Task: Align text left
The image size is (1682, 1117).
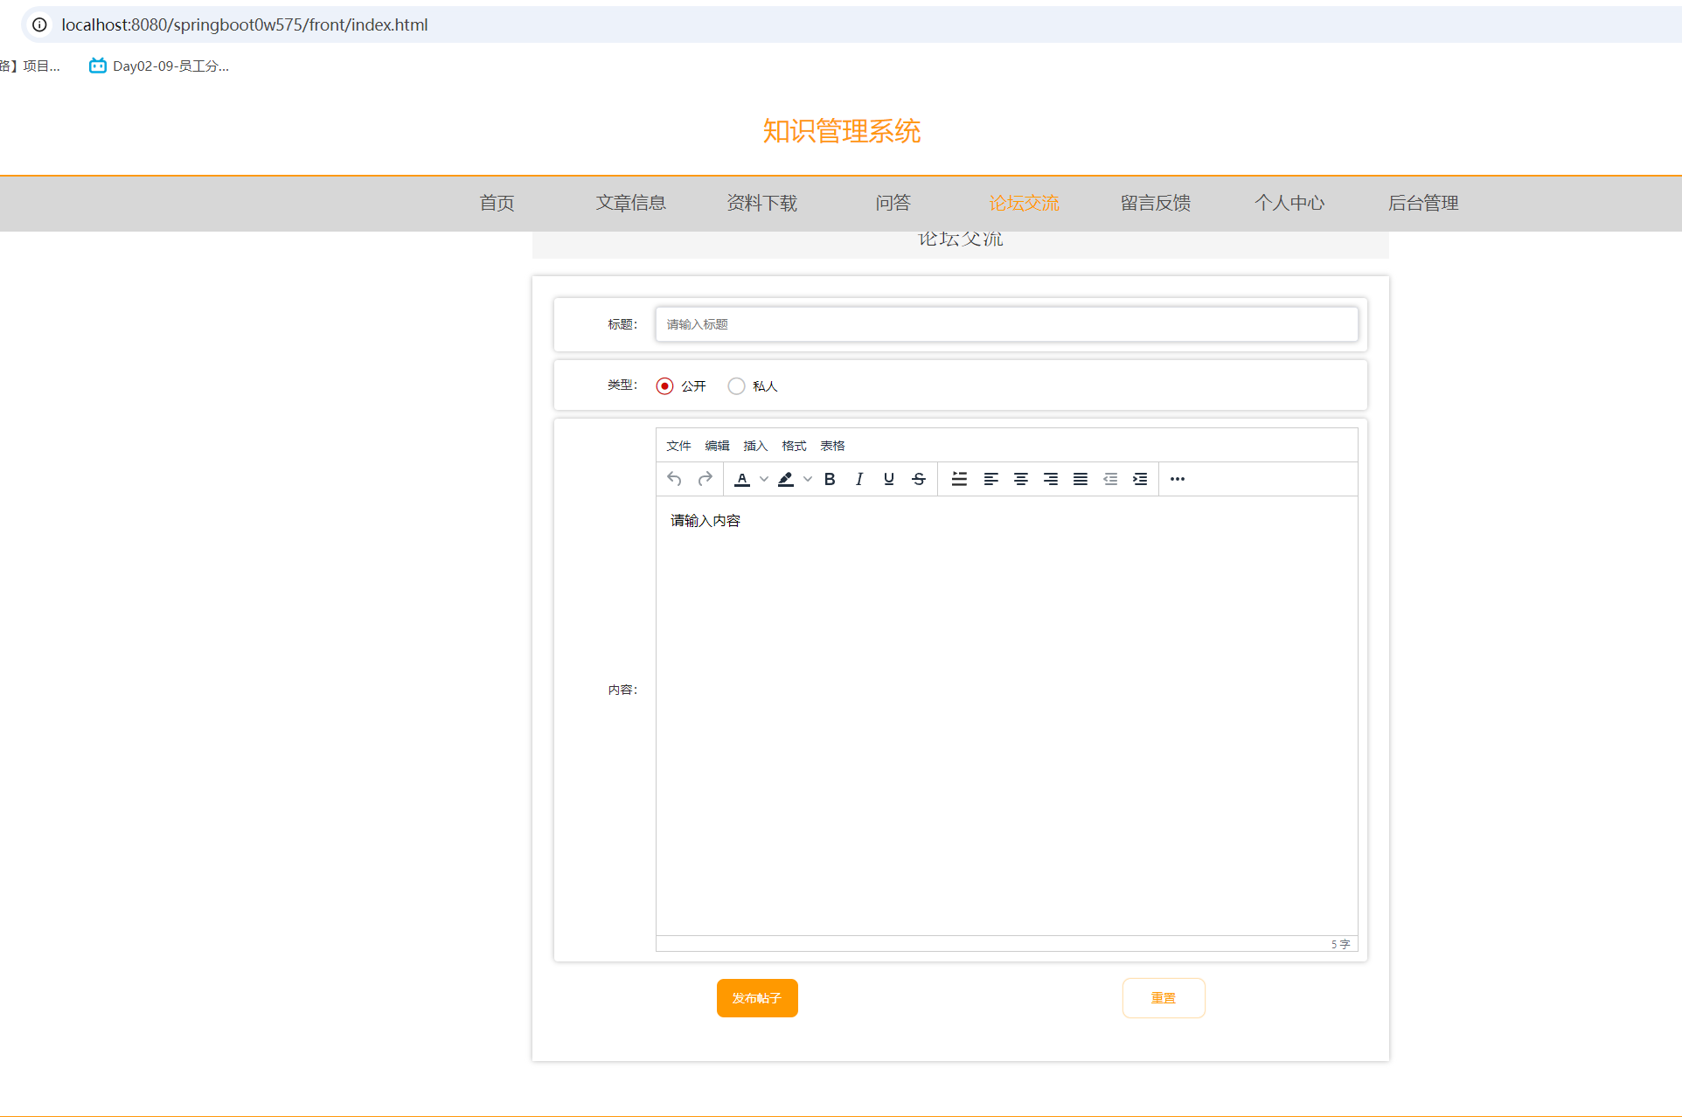Action: (x=990, y=479)
